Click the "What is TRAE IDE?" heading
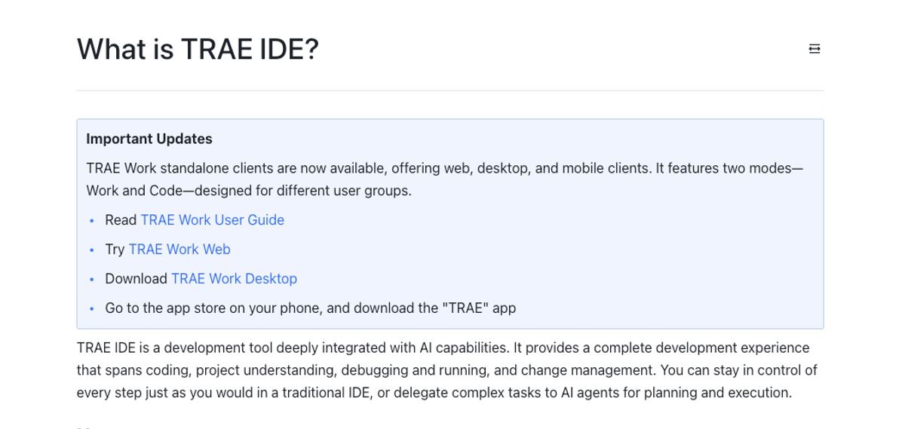Image resolution: width=905 pixels, height=429 pixels. point(198,50)
